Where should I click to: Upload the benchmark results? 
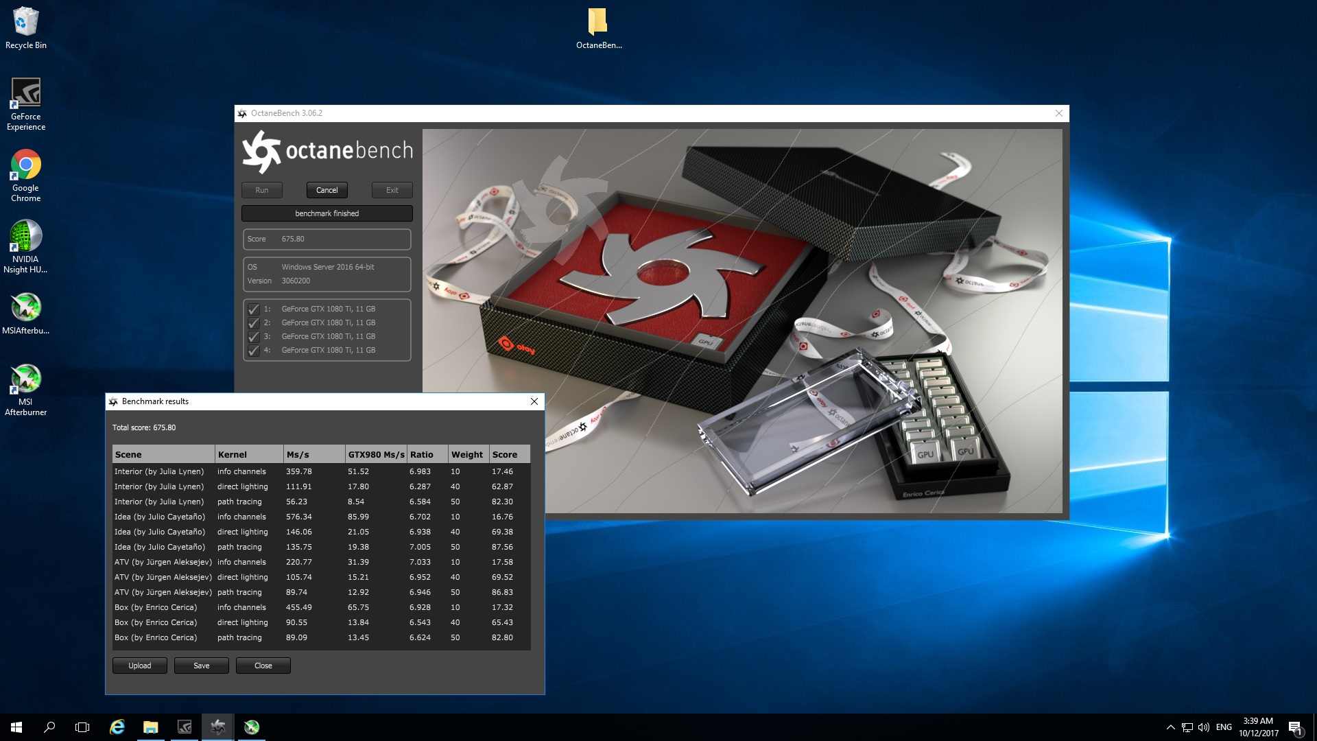(x=139, y=666)
